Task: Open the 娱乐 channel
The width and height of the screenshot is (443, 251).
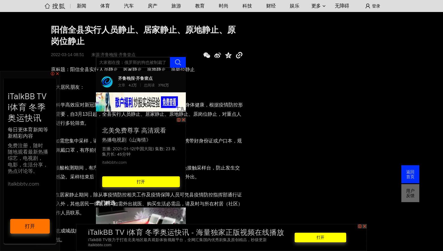Action: point(295,6)
